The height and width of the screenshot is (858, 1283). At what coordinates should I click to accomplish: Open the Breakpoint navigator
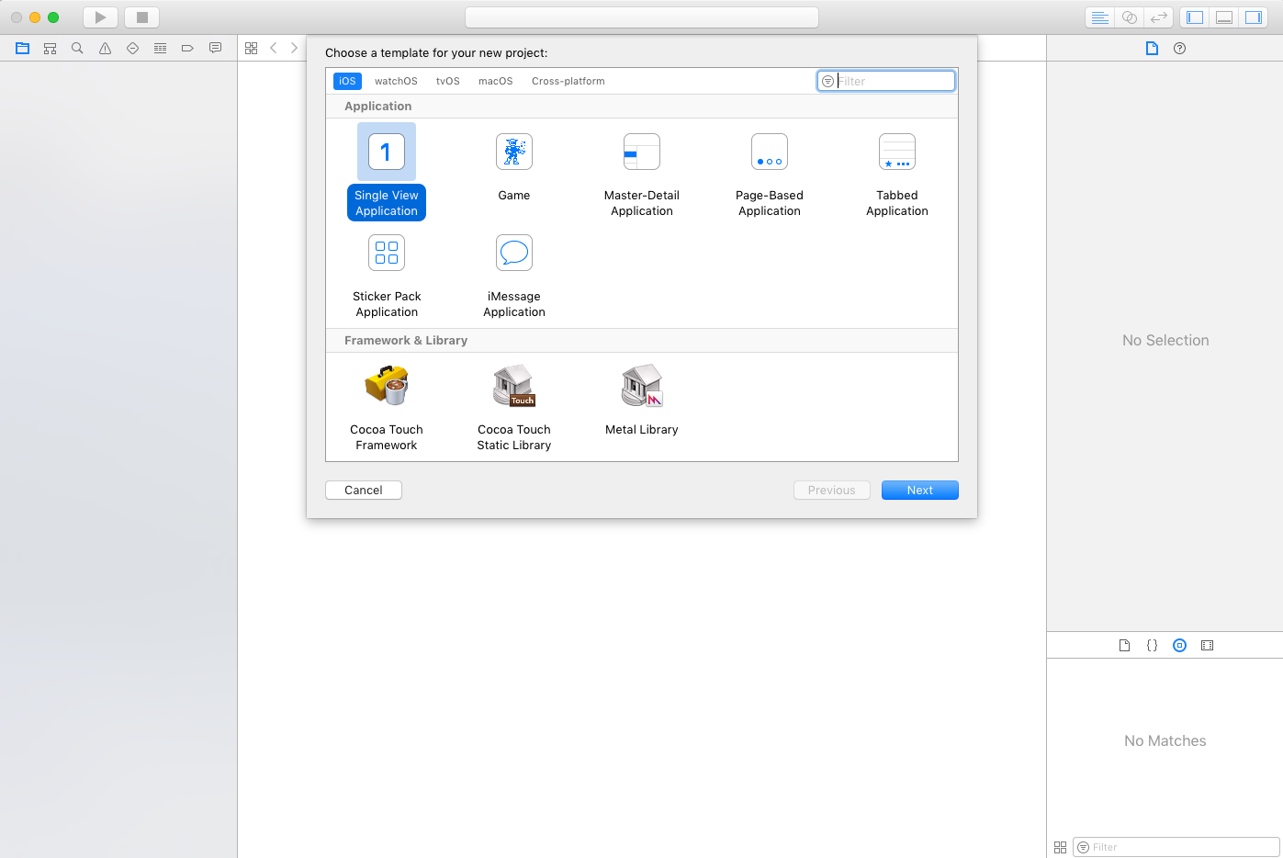click(187, 49)
